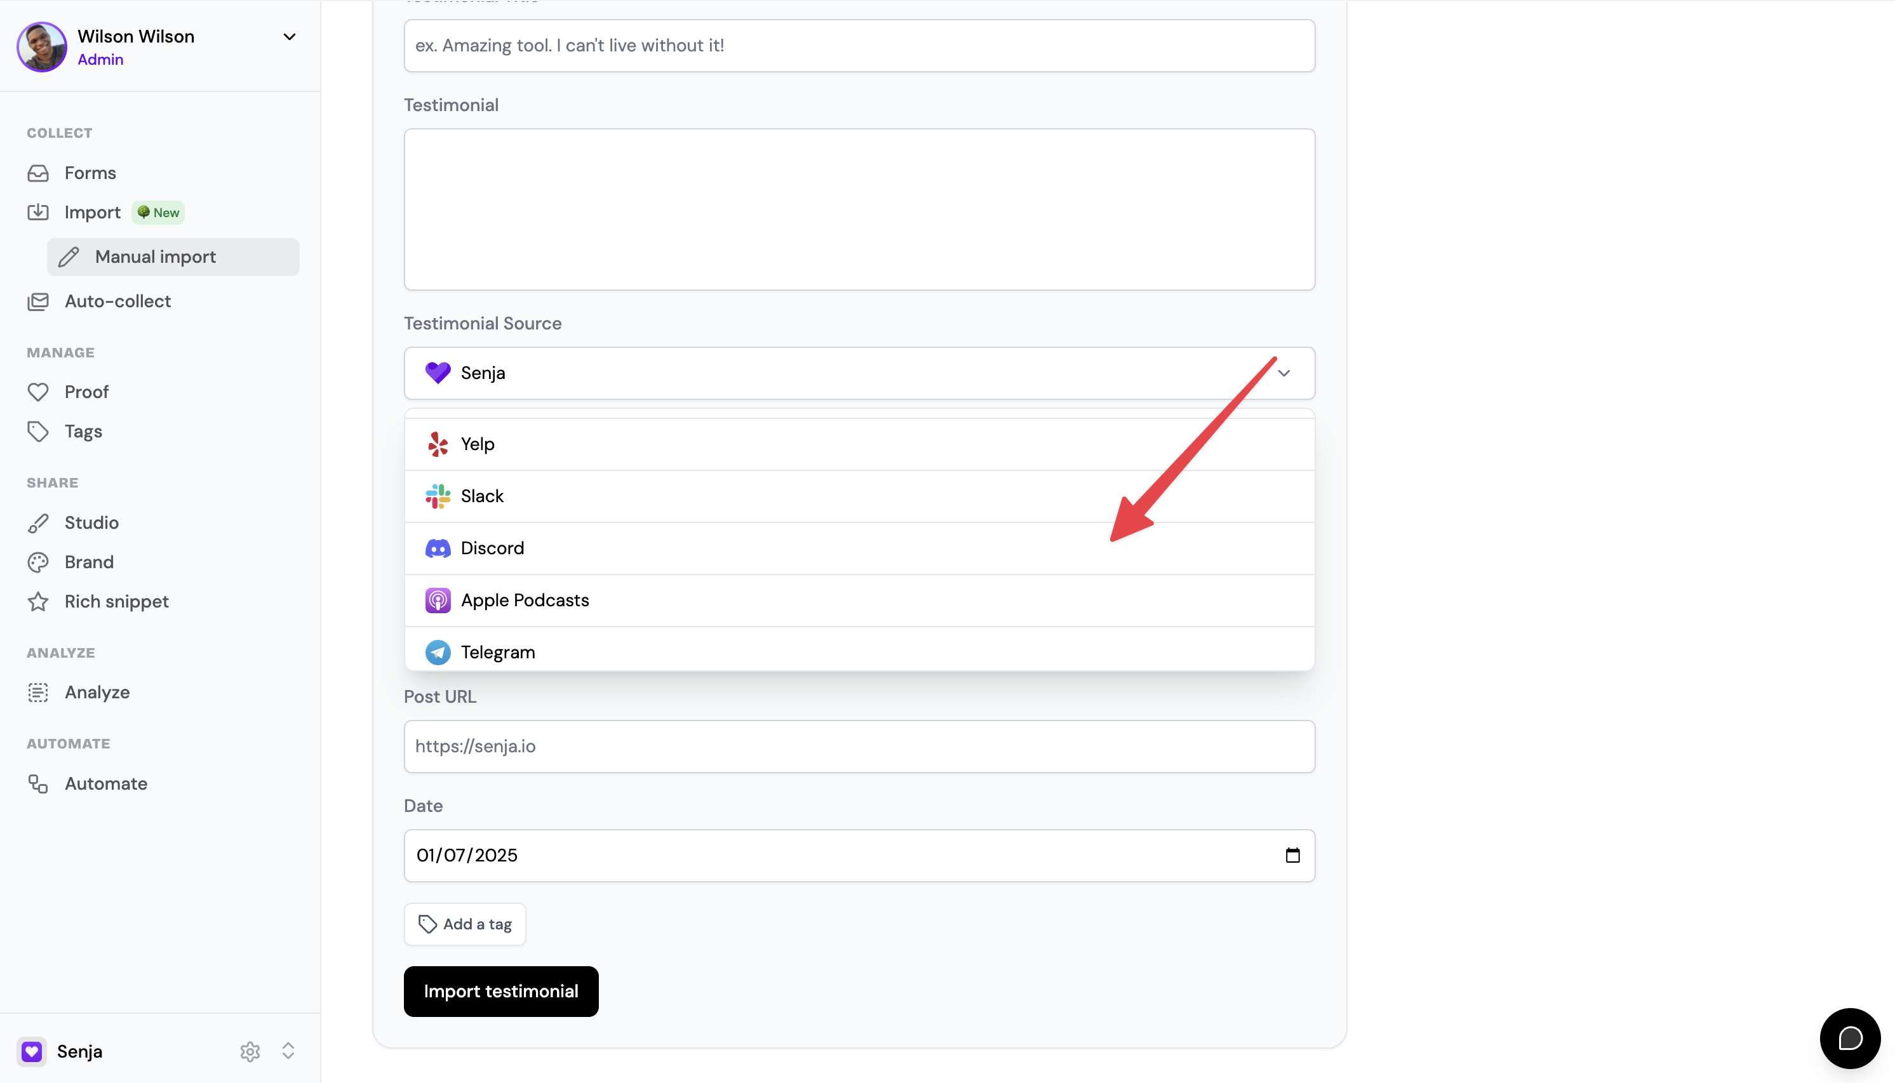Click the Auto-collect mail icon

pyautogui.click(x=38, y=302)
